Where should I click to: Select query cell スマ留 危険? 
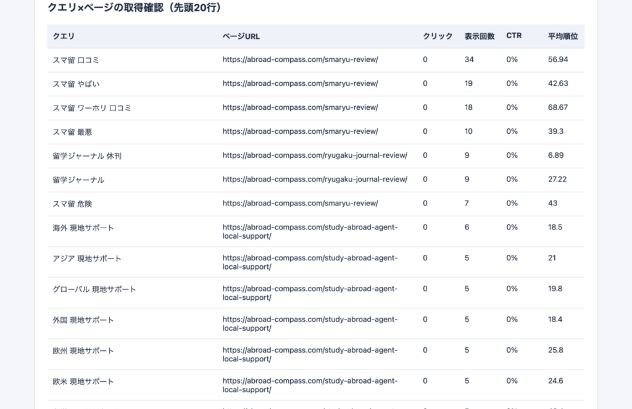[x=73, y=204]
